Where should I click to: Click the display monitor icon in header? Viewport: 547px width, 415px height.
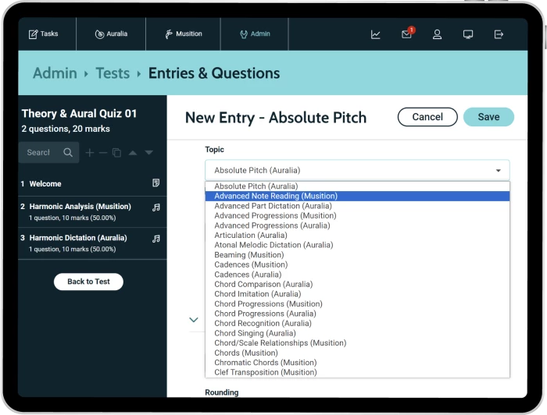point(468,34)
